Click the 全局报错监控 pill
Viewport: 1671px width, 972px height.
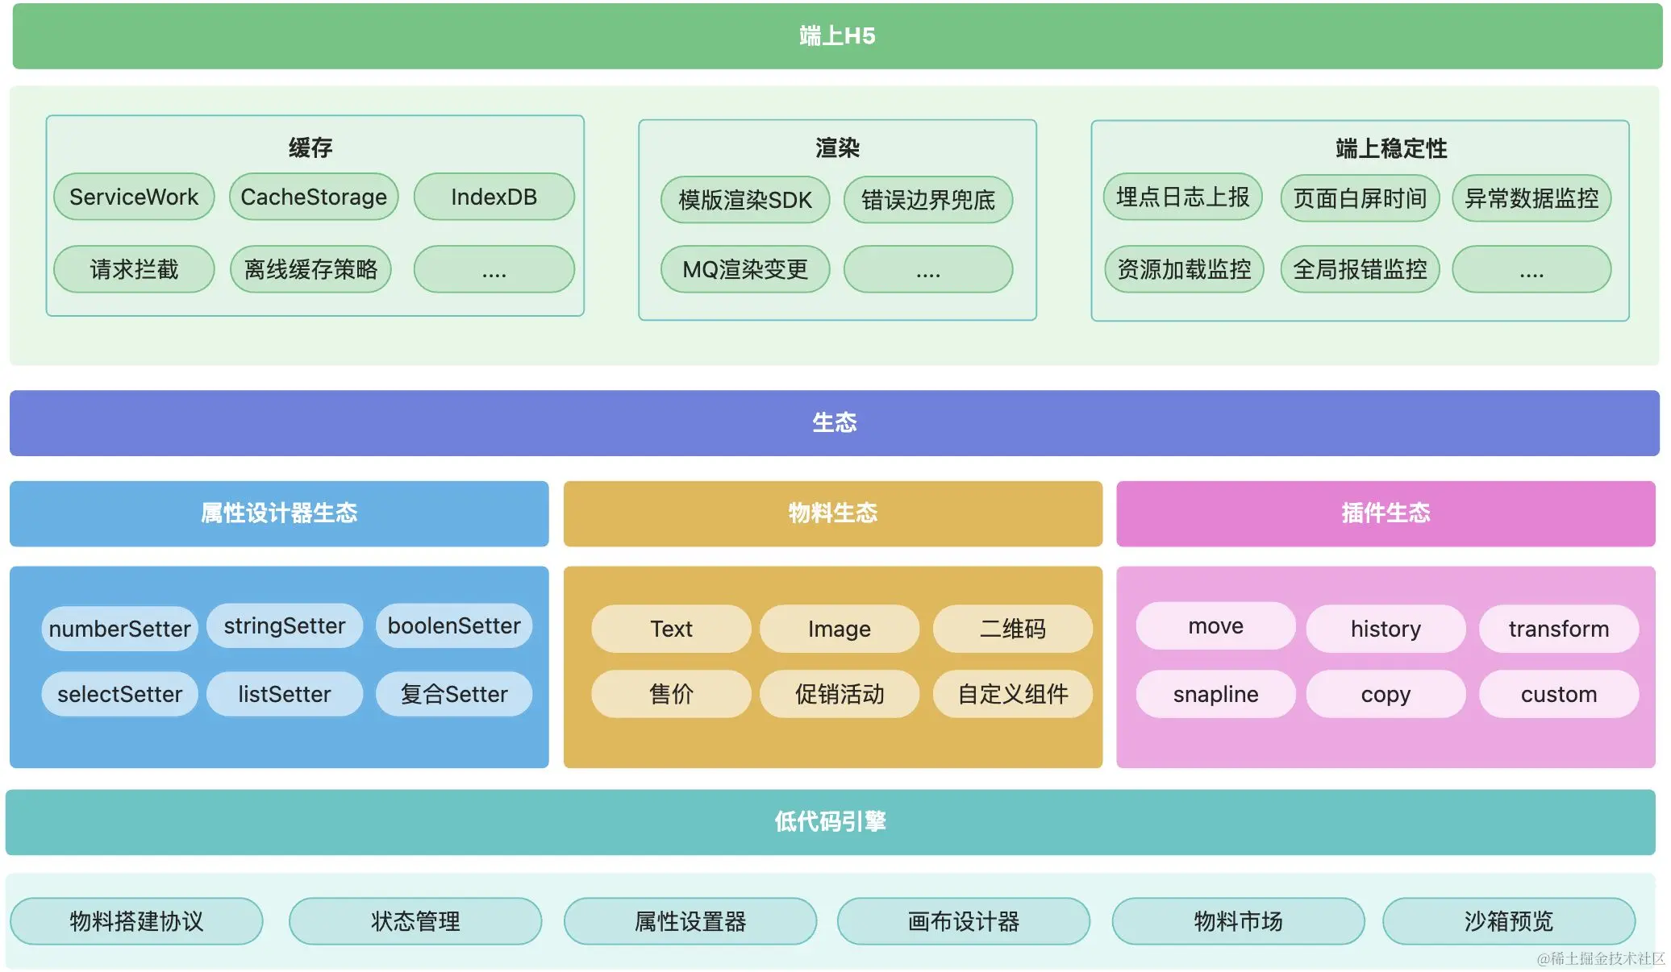tap(1360, 269)
